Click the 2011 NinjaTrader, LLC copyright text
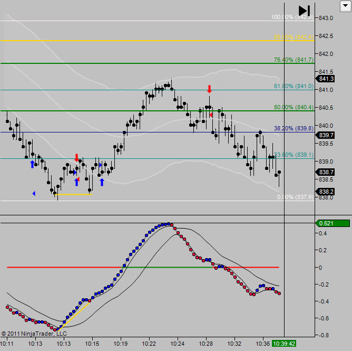The width and height of the screenshot is (352, 351). [34, 334]
